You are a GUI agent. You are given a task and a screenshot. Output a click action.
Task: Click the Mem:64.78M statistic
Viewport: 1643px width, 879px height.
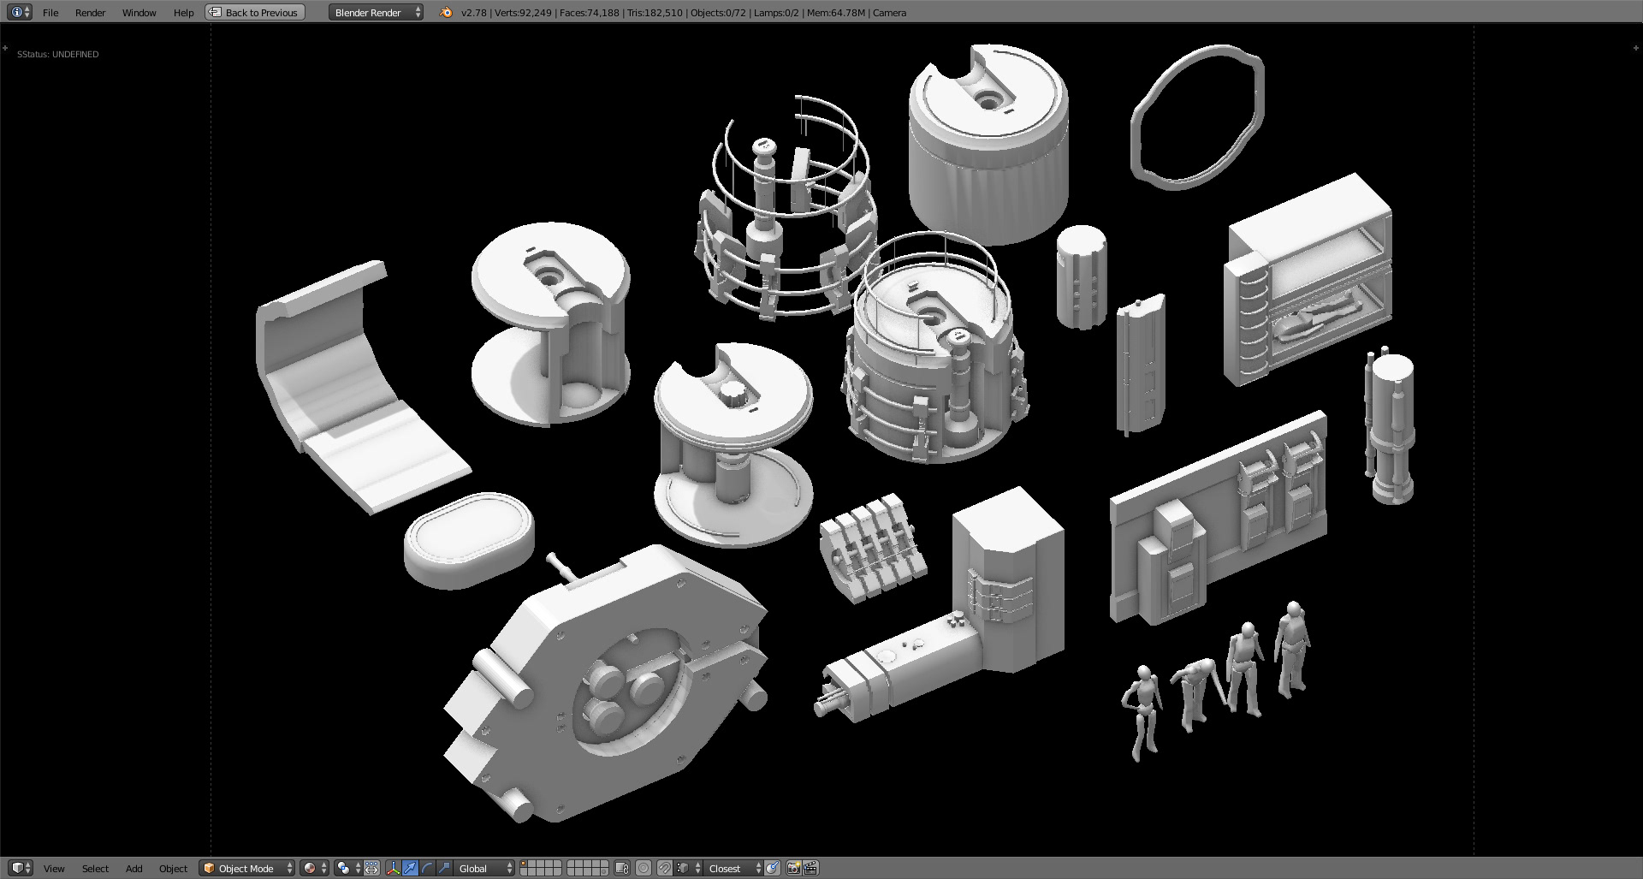click(836, 13)
